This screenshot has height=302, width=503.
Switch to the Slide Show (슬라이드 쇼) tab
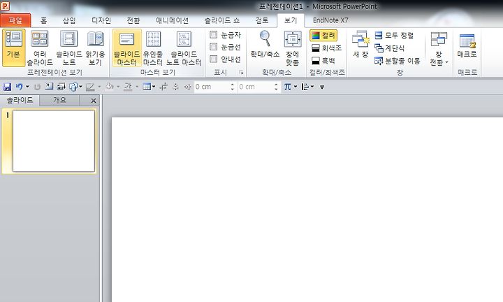click(x=222, y=20)
